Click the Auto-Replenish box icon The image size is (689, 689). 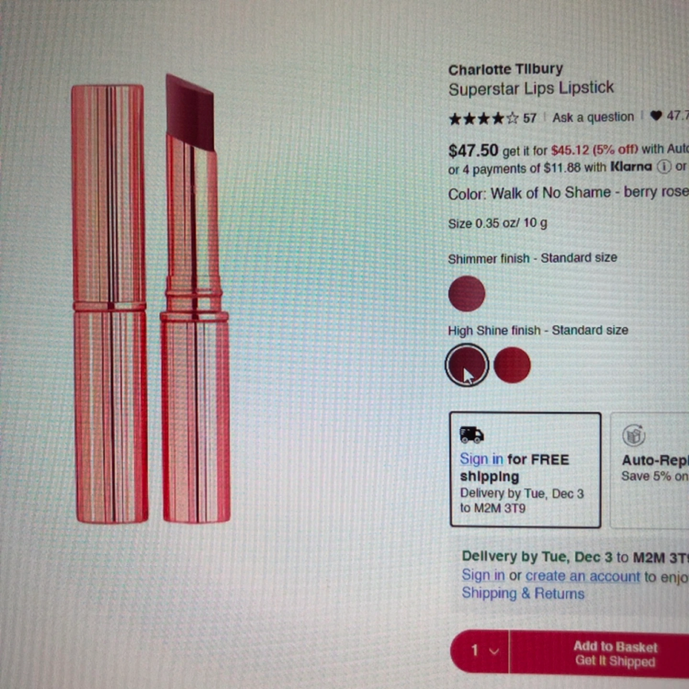pyautogui.click(x=634, y=435)
